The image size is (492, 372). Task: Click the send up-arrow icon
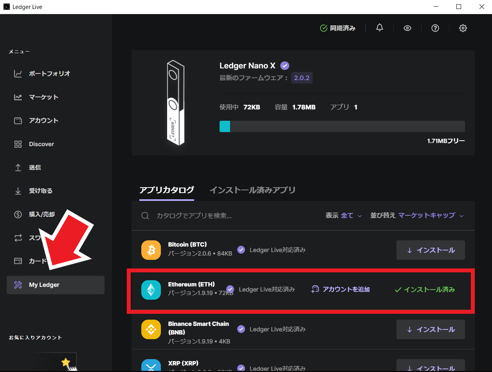tap(18, 167)
